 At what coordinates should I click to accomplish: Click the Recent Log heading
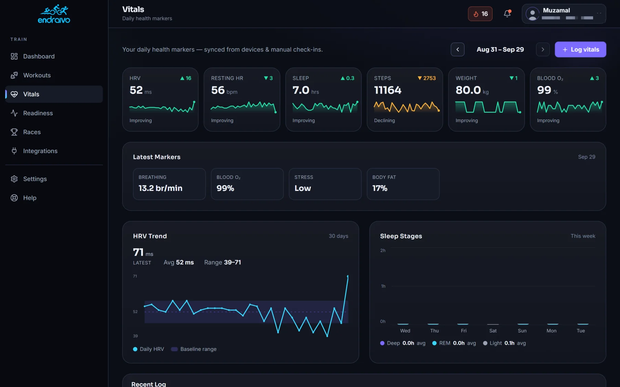pos(148,384)
